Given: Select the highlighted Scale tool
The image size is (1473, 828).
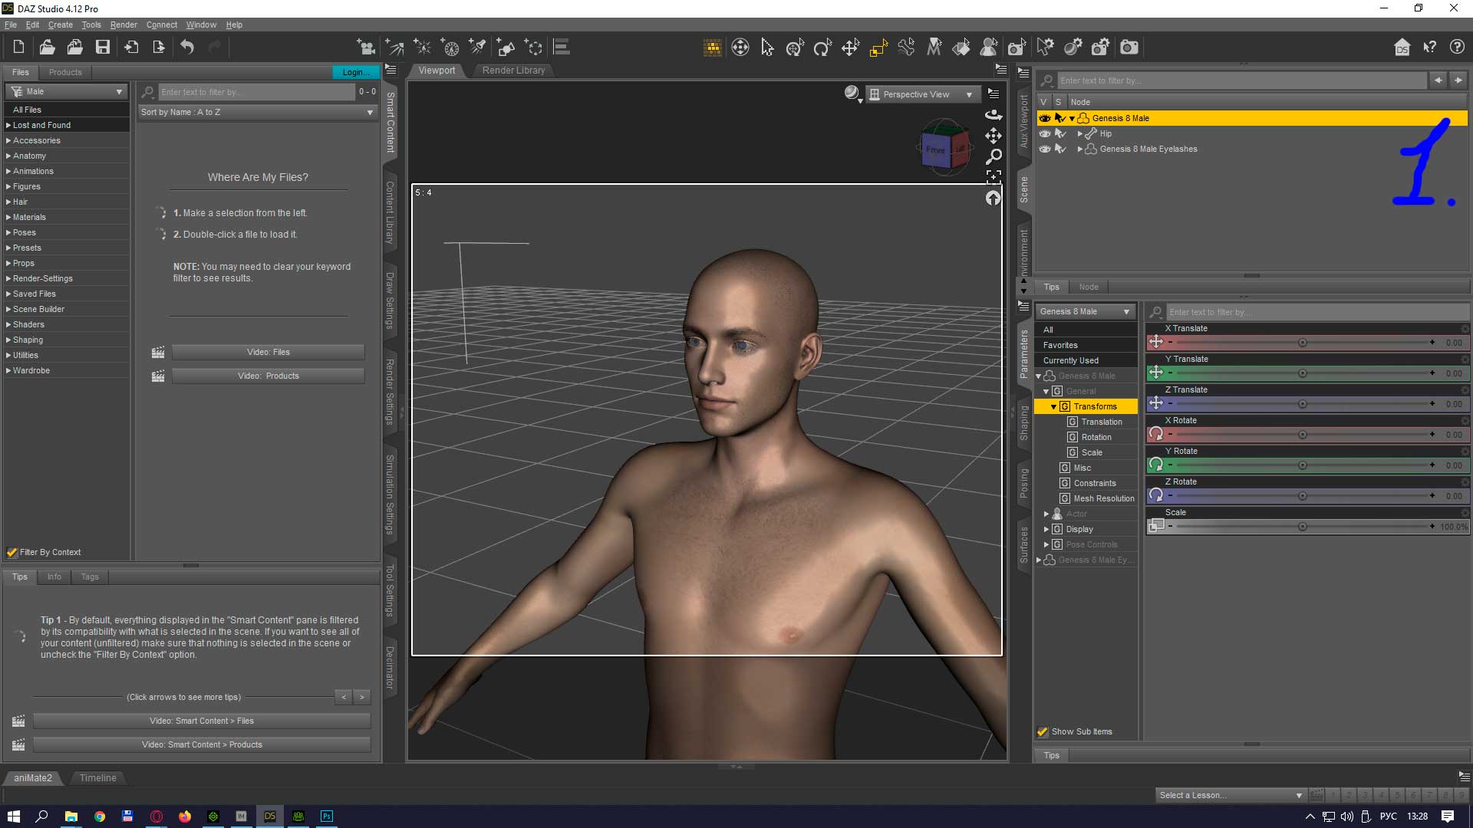Looking at the screenshot, I should pyautogui.click(x=878, y=48).
